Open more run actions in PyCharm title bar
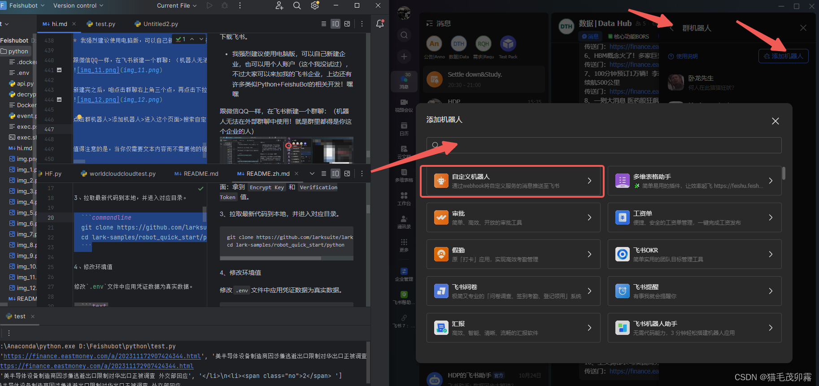Image resolution: width=819 pixels, height=386 pixels. click(x=240, y=5)
